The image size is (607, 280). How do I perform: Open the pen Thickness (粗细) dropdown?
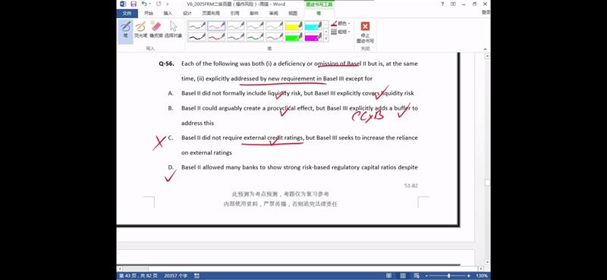341,32
